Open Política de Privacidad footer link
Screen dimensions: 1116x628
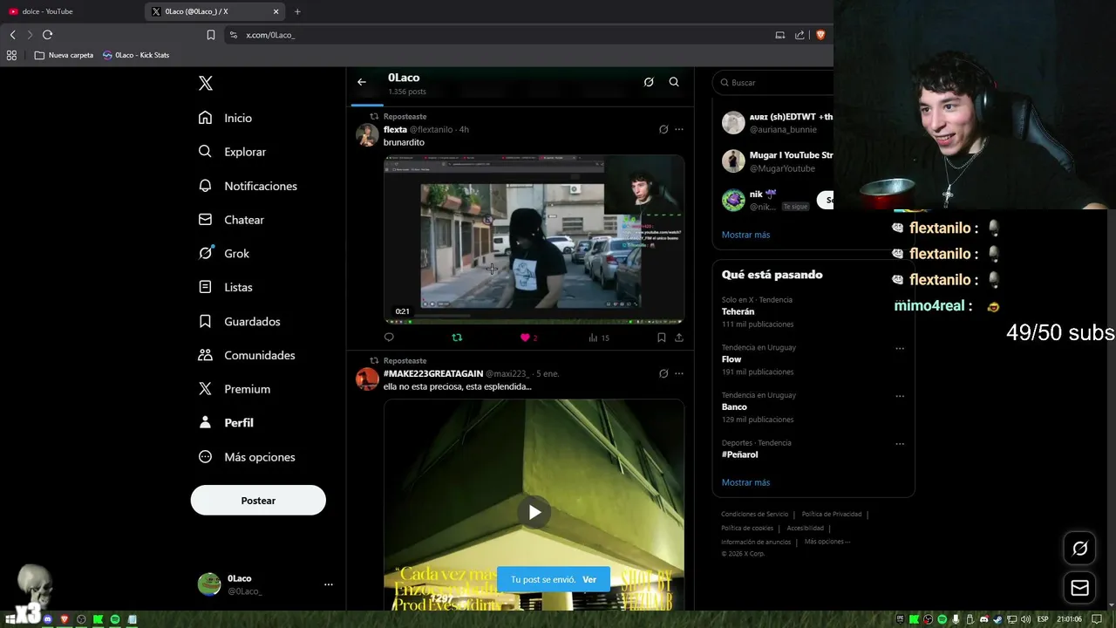(831, 515)
